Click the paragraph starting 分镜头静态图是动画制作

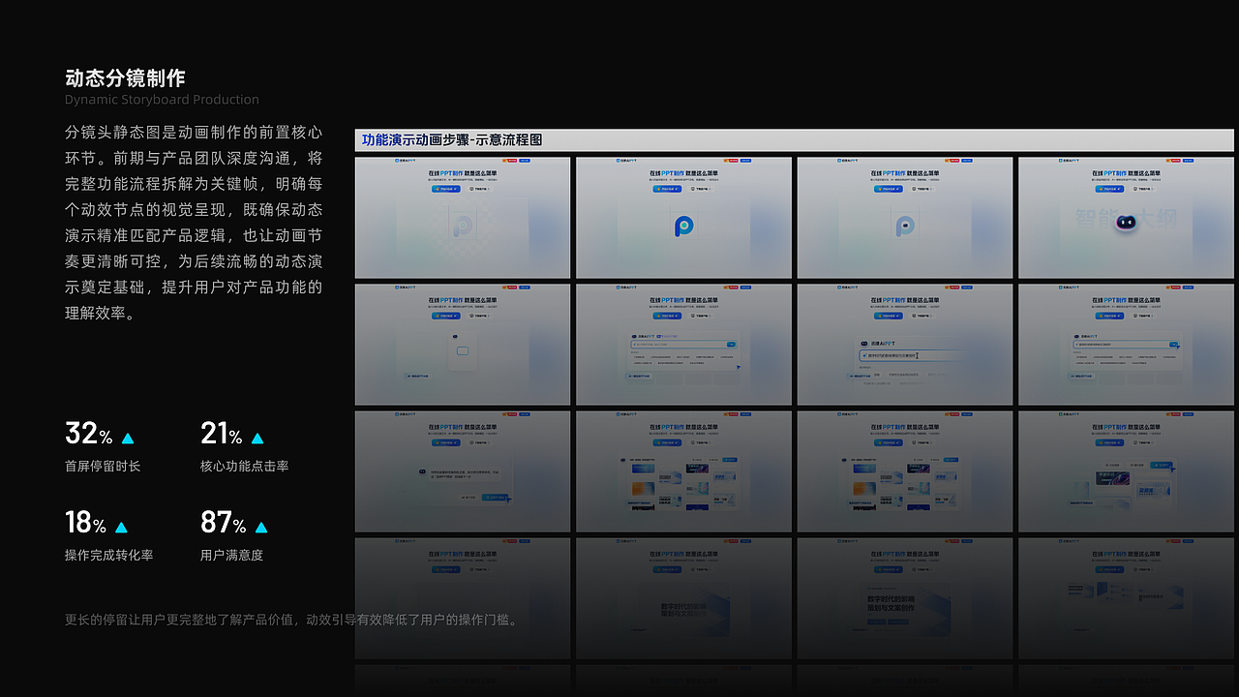click(x=194, y=223)
